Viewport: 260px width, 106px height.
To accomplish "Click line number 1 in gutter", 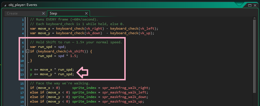I will coord(23,20).
